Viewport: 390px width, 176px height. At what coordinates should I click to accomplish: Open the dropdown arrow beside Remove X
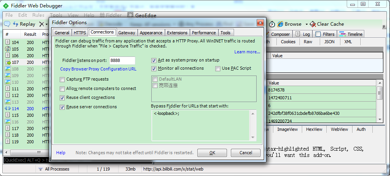point(47,24)
